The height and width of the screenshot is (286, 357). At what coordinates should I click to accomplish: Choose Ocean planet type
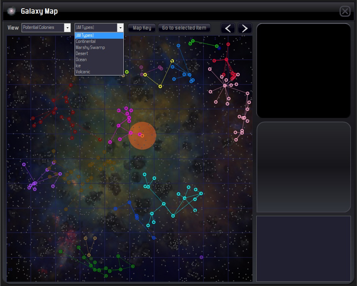pos(99,60)
